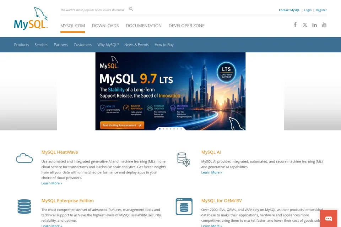Open the DOCUMENTATION tab
The image size is (341, 227).
(x=144, y=26)
